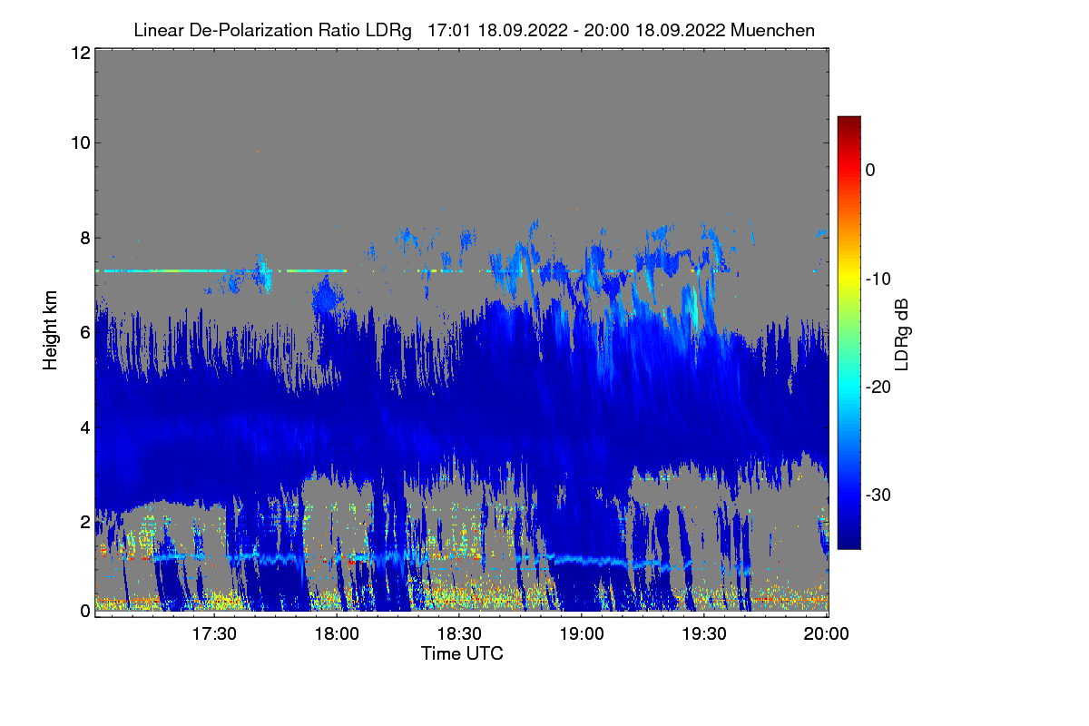Click the dark red top of colorbar

tap(849, 123)
